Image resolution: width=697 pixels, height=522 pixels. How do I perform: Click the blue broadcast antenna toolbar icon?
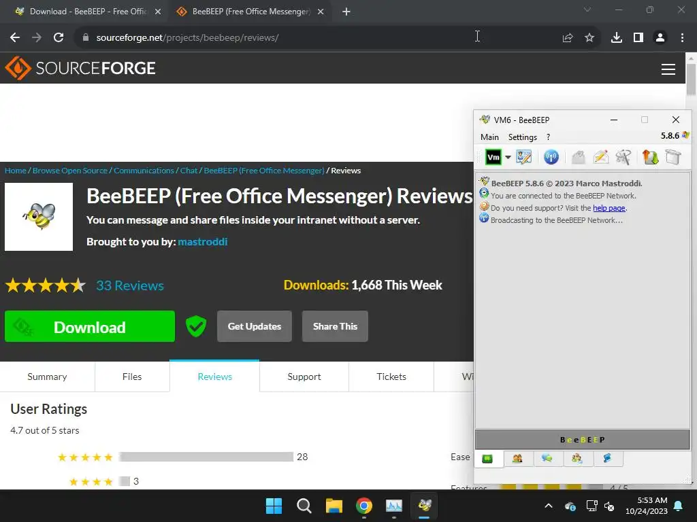(551, 157)
